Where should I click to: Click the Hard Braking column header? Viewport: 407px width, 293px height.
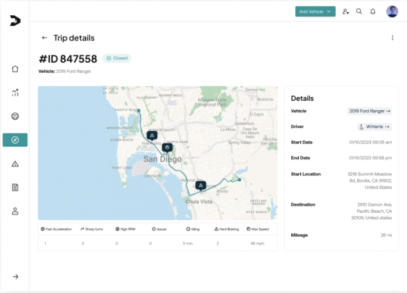click(227, 229)
